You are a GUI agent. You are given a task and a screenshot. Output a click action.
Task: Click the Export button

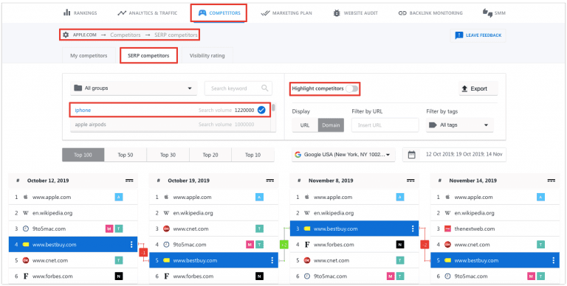(478, 88)
